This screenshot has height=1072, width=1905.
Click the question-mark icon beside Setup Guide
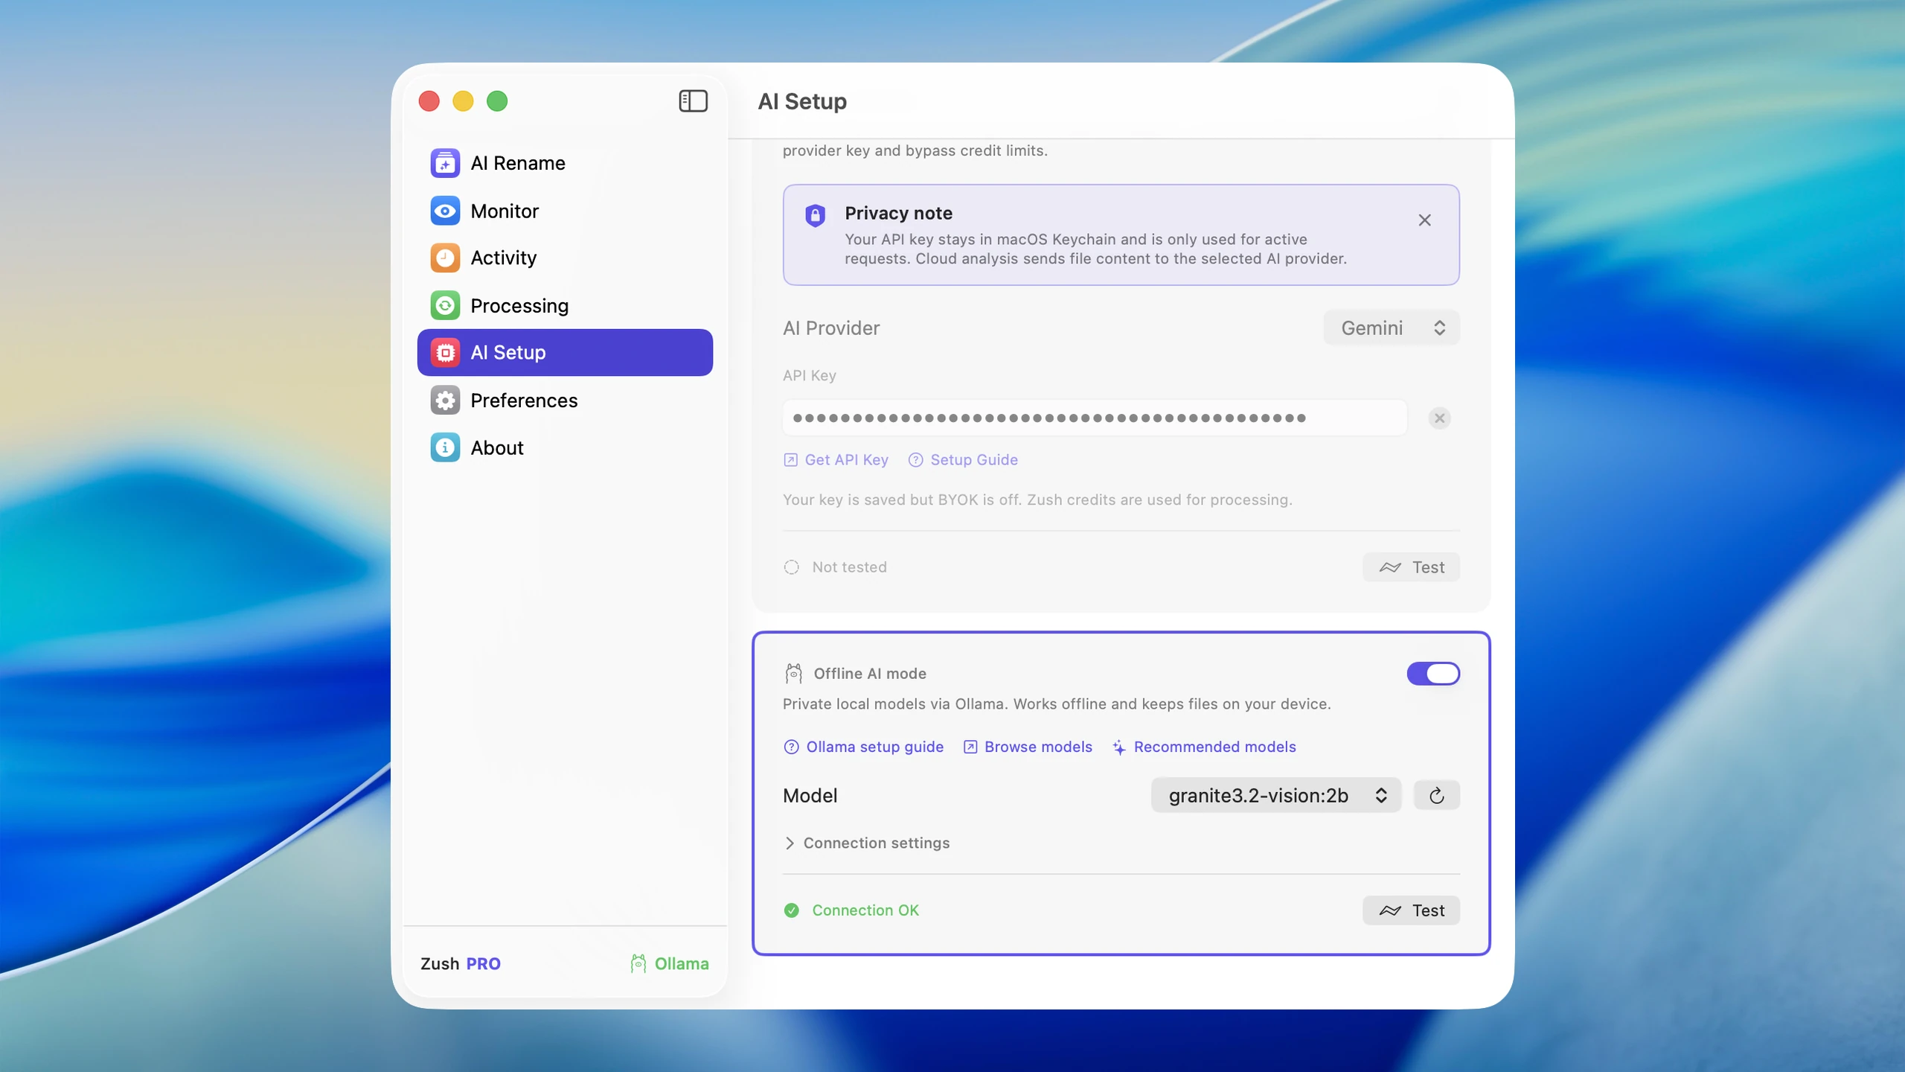click(x=915, y=460)
